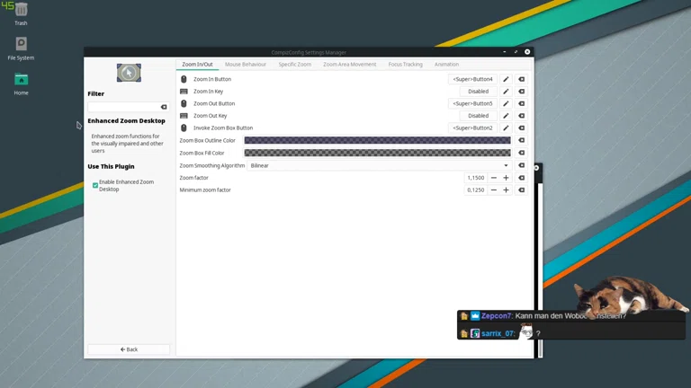Viewport: 691px width, 388px height.
Task: Decrease the Minimum zoom factor value
Action: (x=494, y=190)
